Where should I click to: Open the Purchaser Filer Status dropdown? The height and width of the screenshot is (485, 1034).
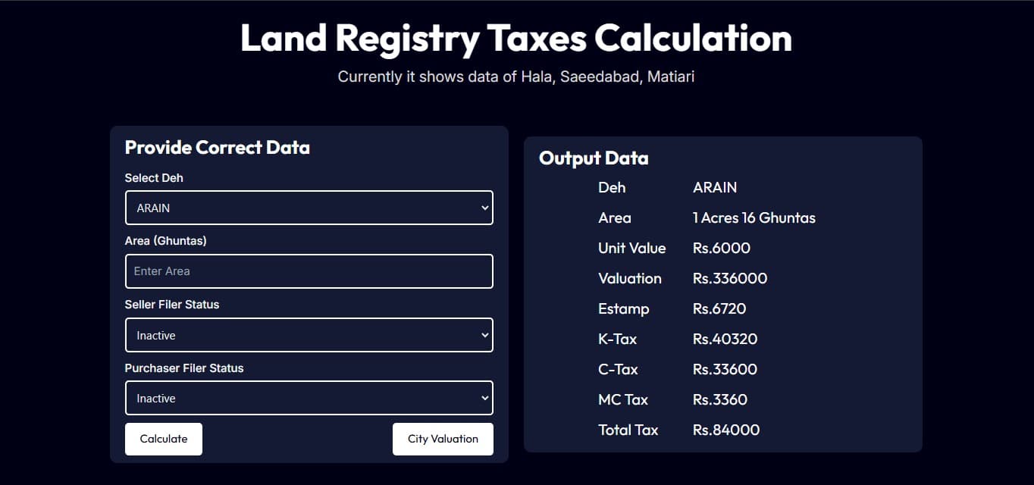coord(309,397)
